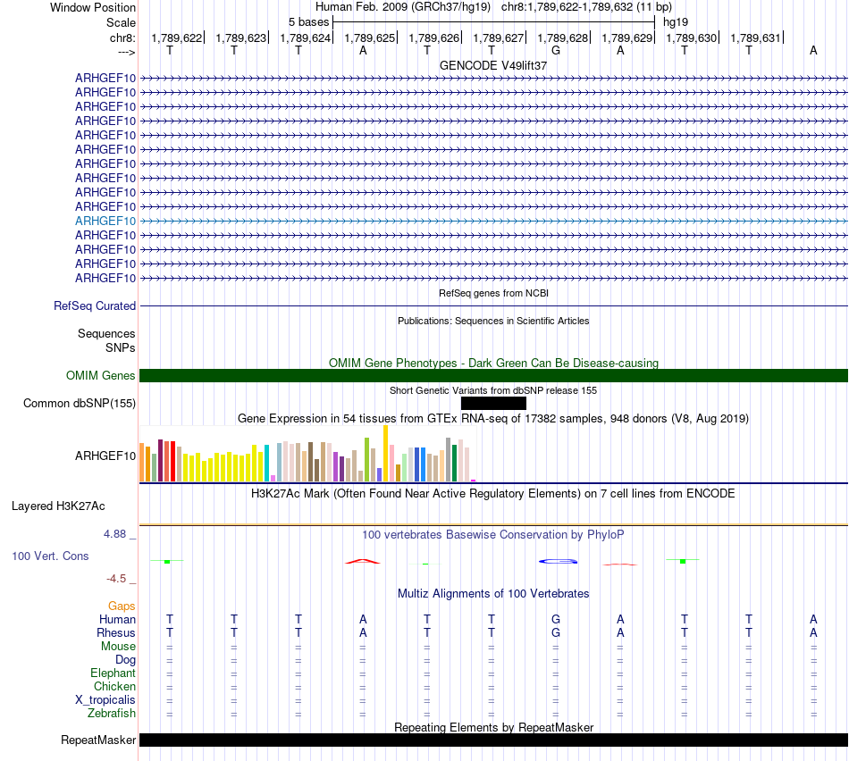Image resolution: width=849 pixels, height=761 pixels.
Task: Open the H3K27Ac Mark ENCODE track title
Action: pyautogui.click(x=493, y=494)
